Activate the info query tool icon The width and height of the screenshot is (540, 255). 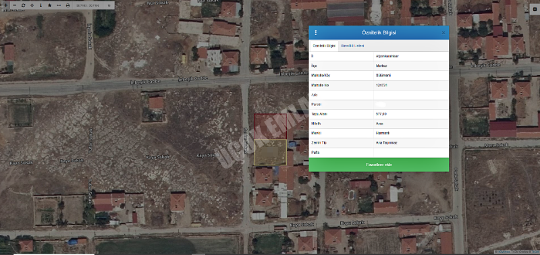click(x=41, y=5)
